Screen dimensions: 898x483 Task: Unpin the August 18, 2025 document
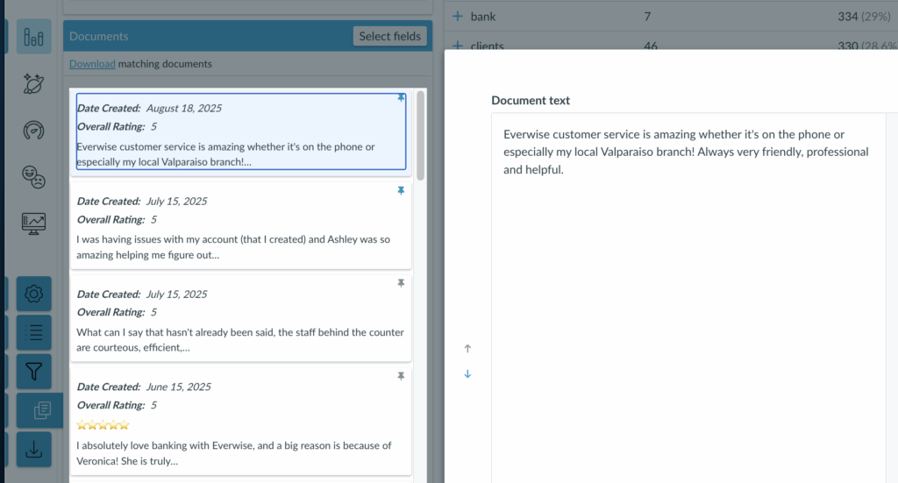pos(401,98)
